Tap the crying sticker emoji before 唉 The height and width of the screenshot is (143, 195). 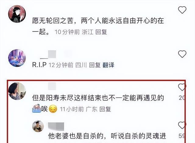tap(37, 109)
